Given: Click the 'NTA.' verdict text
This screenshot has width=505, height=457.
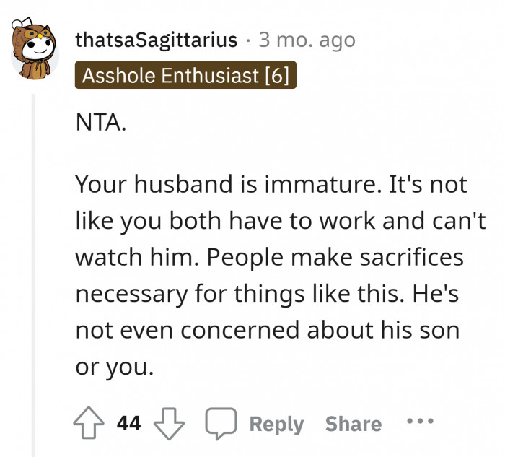Looking at the screenshot, I should [x=100, y=123].
